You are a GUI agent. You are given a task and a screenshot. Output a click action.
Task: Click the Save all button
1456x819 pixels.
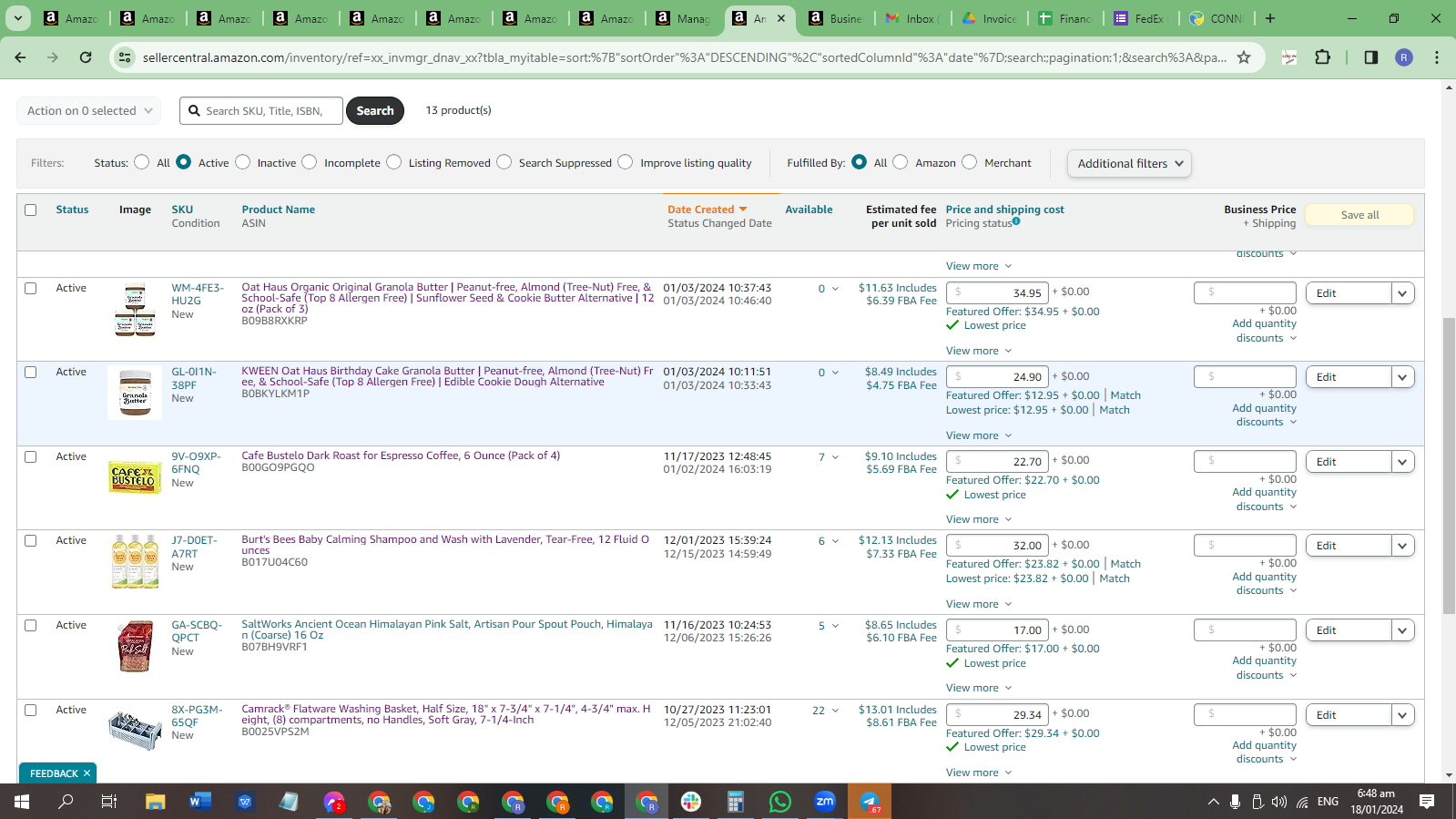point(1359,215)
